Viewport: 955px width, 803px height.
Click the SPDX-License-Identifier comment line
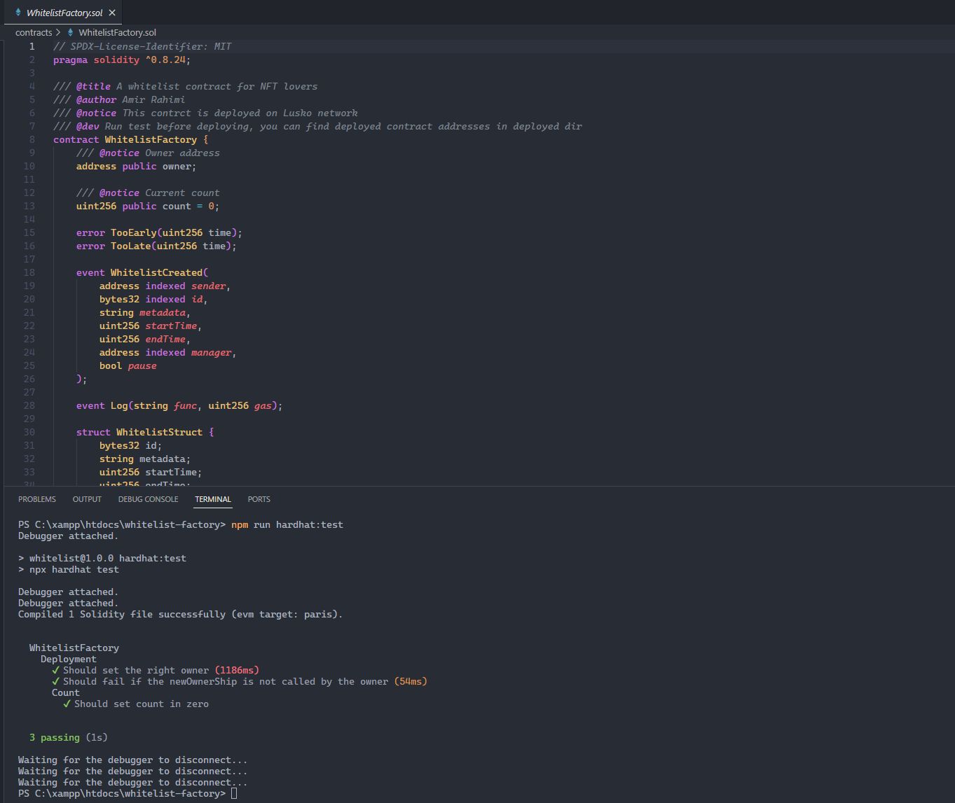tap(142, 46)
